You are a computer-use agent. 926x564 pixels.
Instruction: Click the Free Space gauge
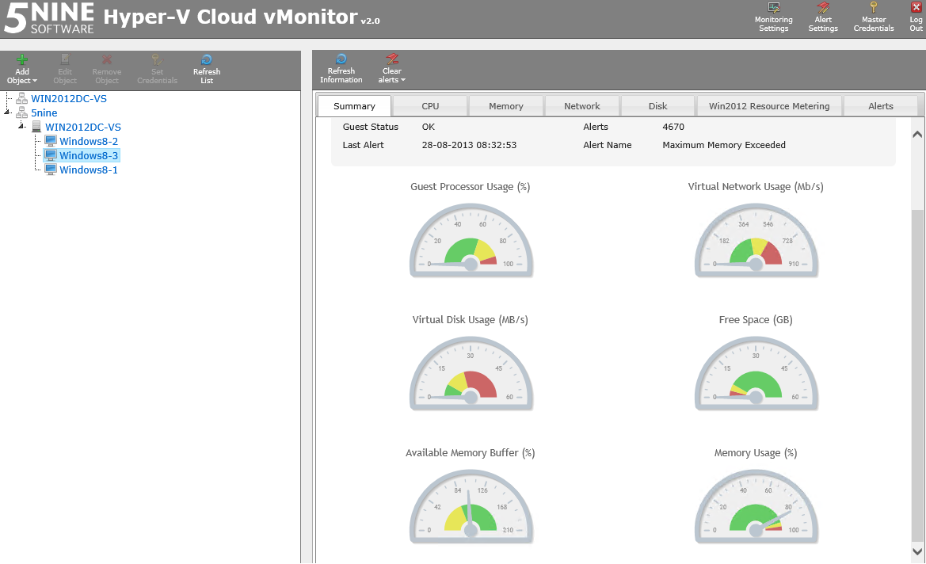pyautogui.click(x=756, y=373)
